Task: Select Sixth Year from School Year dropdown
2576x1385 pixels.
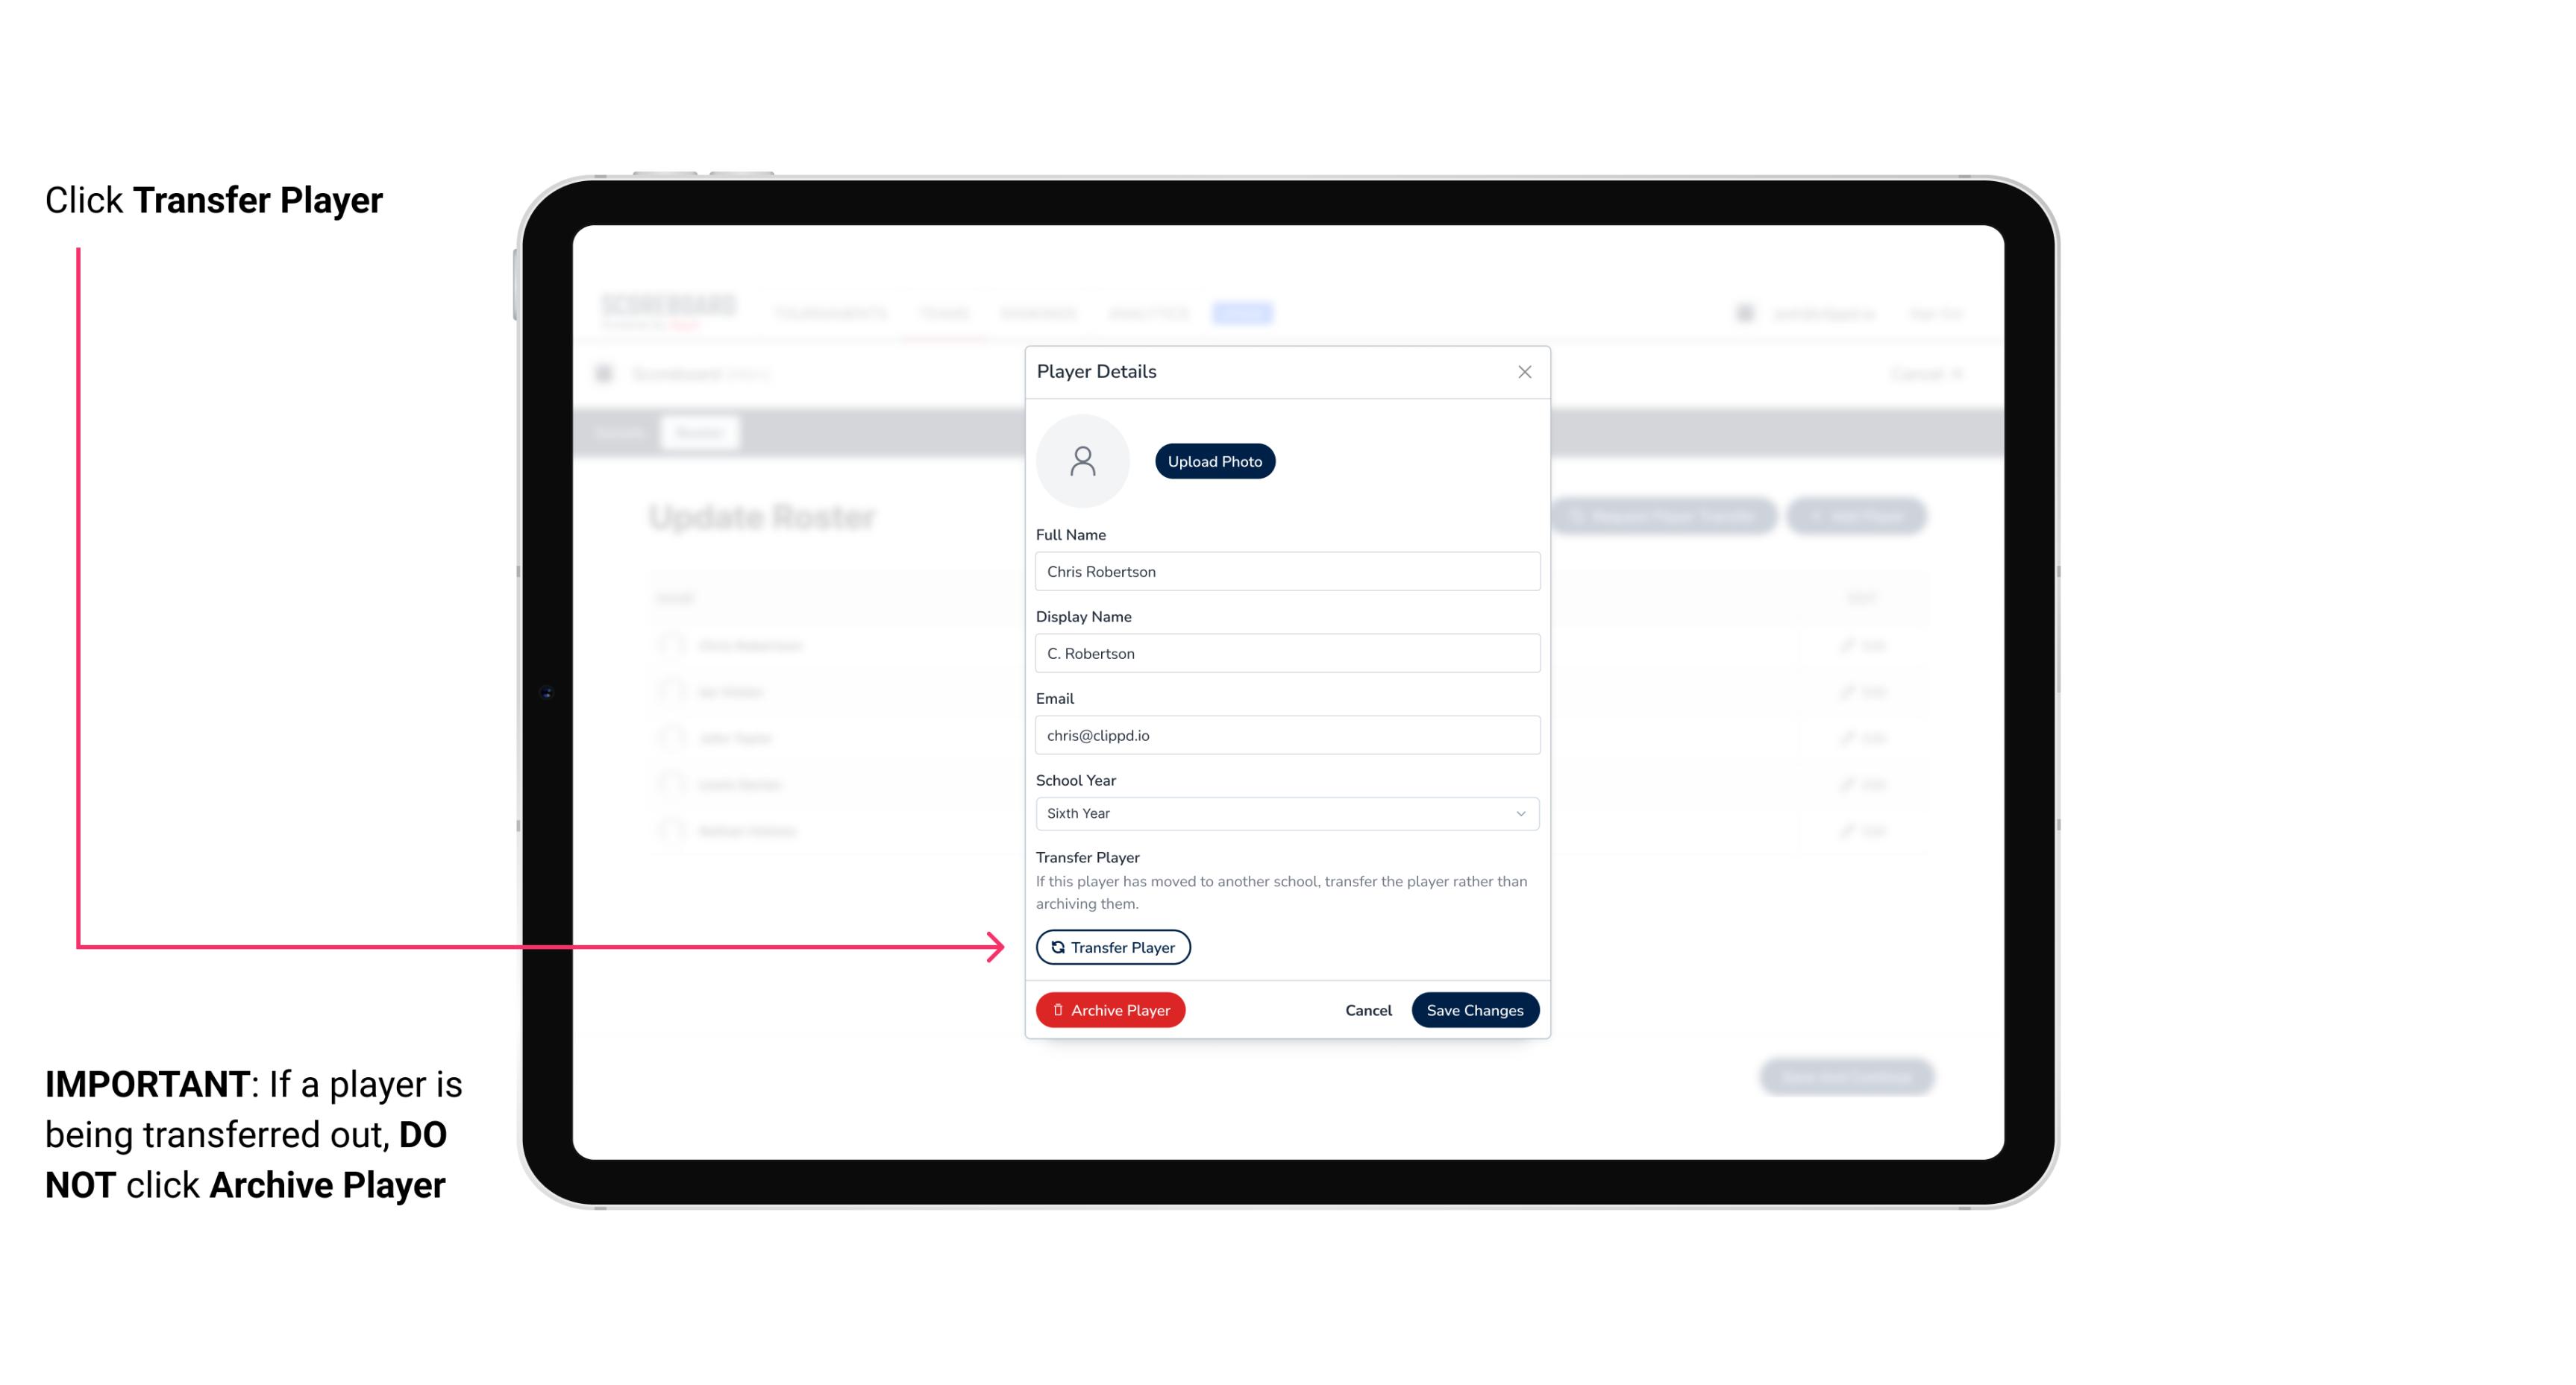Action: point(1285,812)
